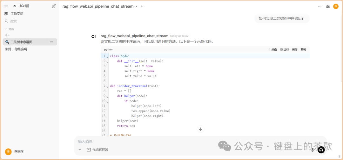Image resolution: width=343 pixels, height=160 pixels.
Task: Start voice input with microphone icon
Action: (x=313, y=150)
